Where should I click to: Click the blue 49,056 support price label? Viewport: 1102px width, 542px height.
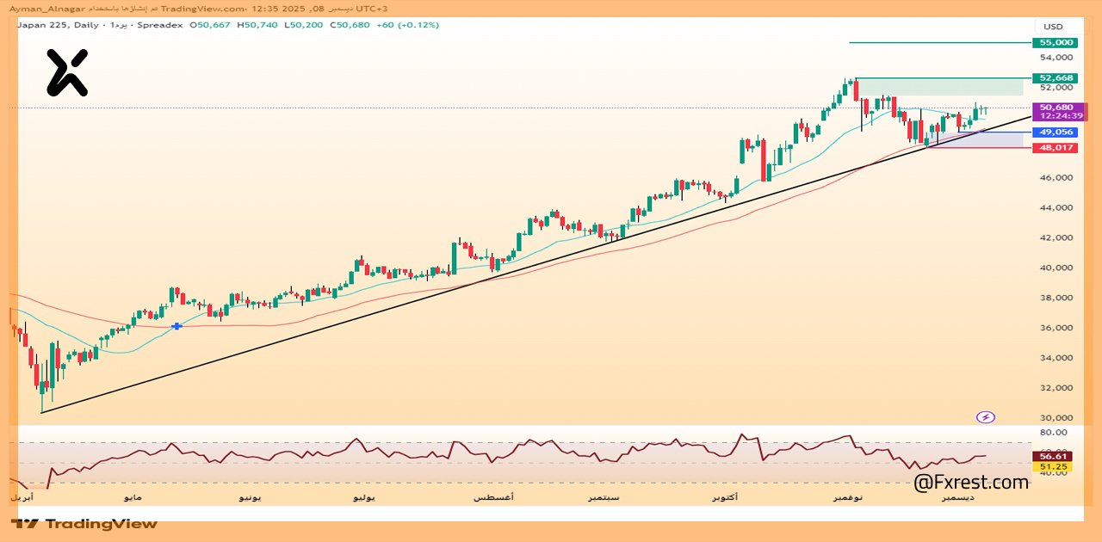[x=1057, y=132]
